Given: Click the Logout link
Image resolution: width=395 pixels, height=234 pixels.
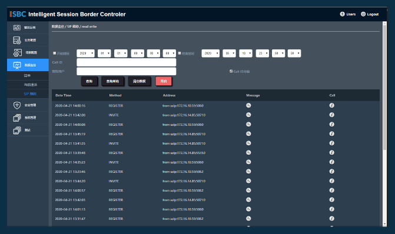Looking at the screenshot, I should click(370, 14).
